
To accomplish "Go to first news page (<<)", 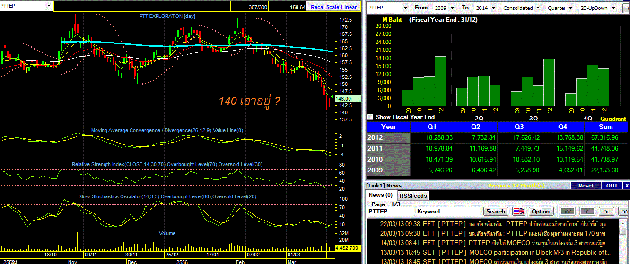I will (x=568, y=212).
